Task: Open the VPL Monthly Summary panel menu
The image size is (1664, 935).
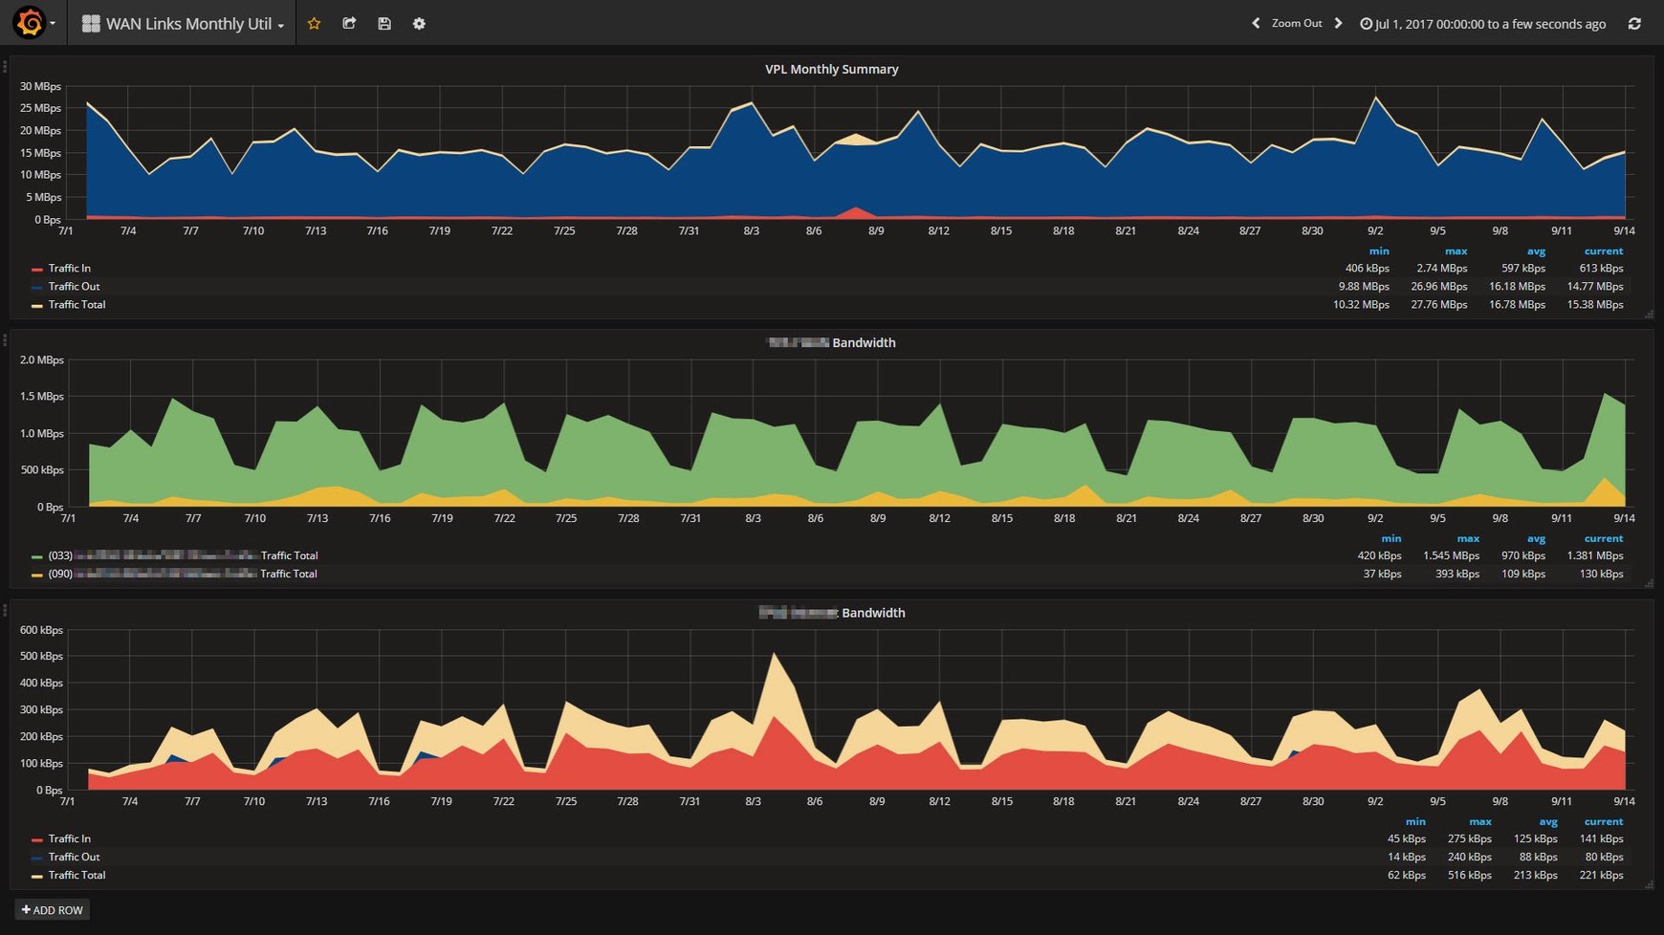Action: pyautogui.click(x=830, y=69)
